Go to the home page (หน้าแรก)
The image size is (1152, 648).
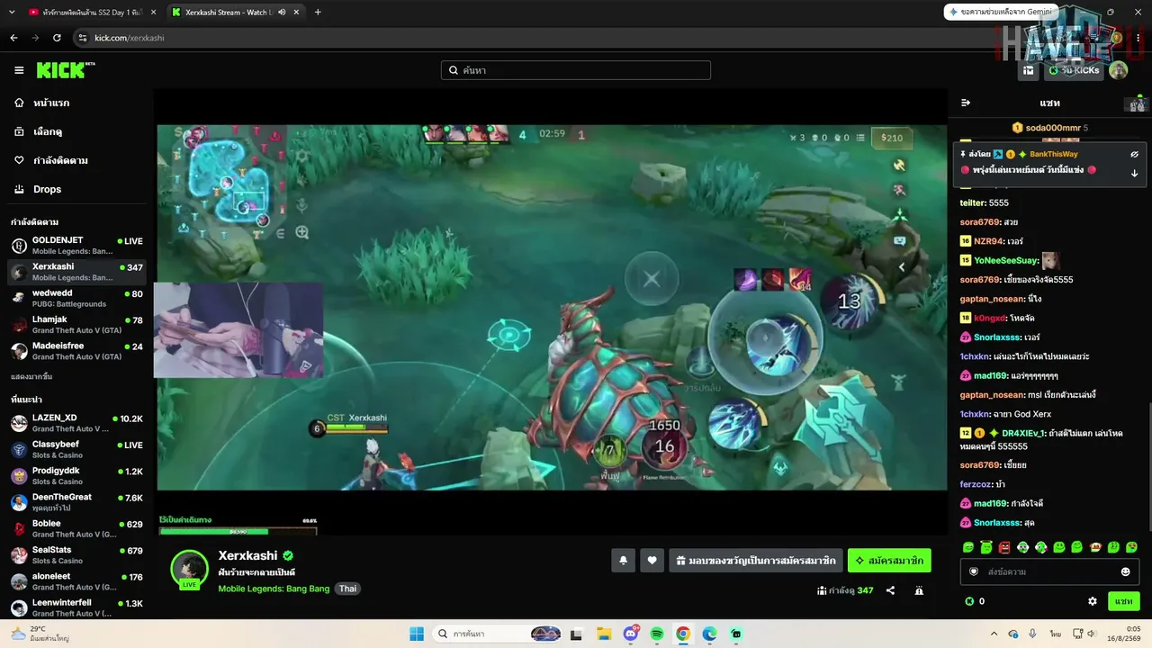pyautogui.click(x=50, y=103)
